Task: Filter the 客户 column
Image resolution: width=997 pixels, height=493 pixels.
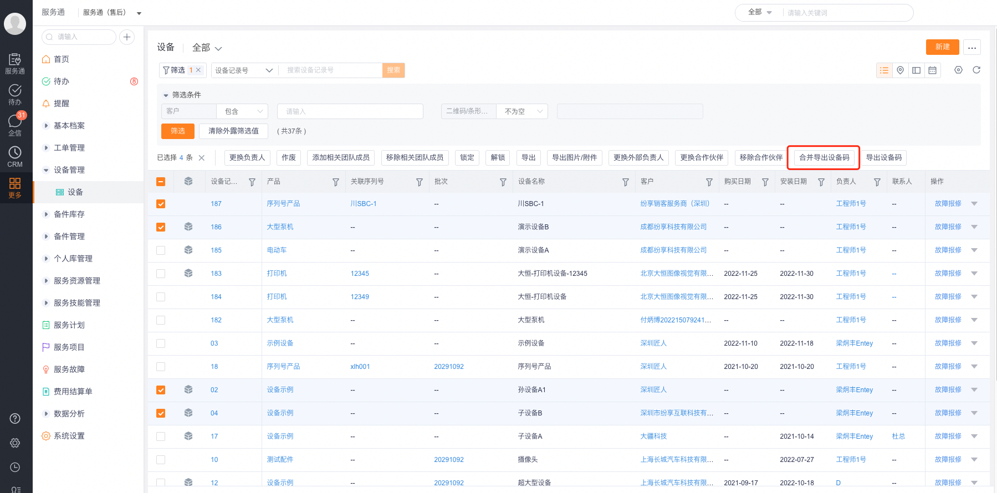Action: click(709, 182)
